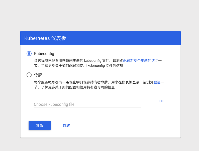Click the 跳过 skip button

pos(67,125)
